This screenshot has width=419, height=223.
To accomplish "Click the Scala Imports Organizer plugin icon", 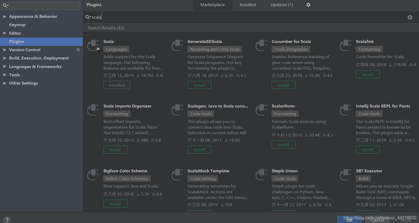I will coord(93,110).
